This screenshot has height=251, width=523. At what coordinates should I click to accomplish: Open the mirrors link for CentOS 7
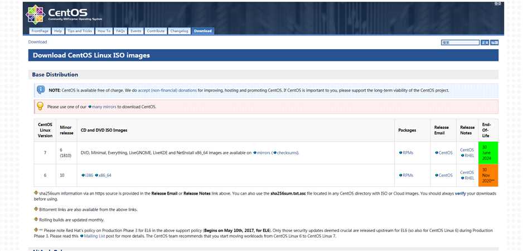[264, 153]
